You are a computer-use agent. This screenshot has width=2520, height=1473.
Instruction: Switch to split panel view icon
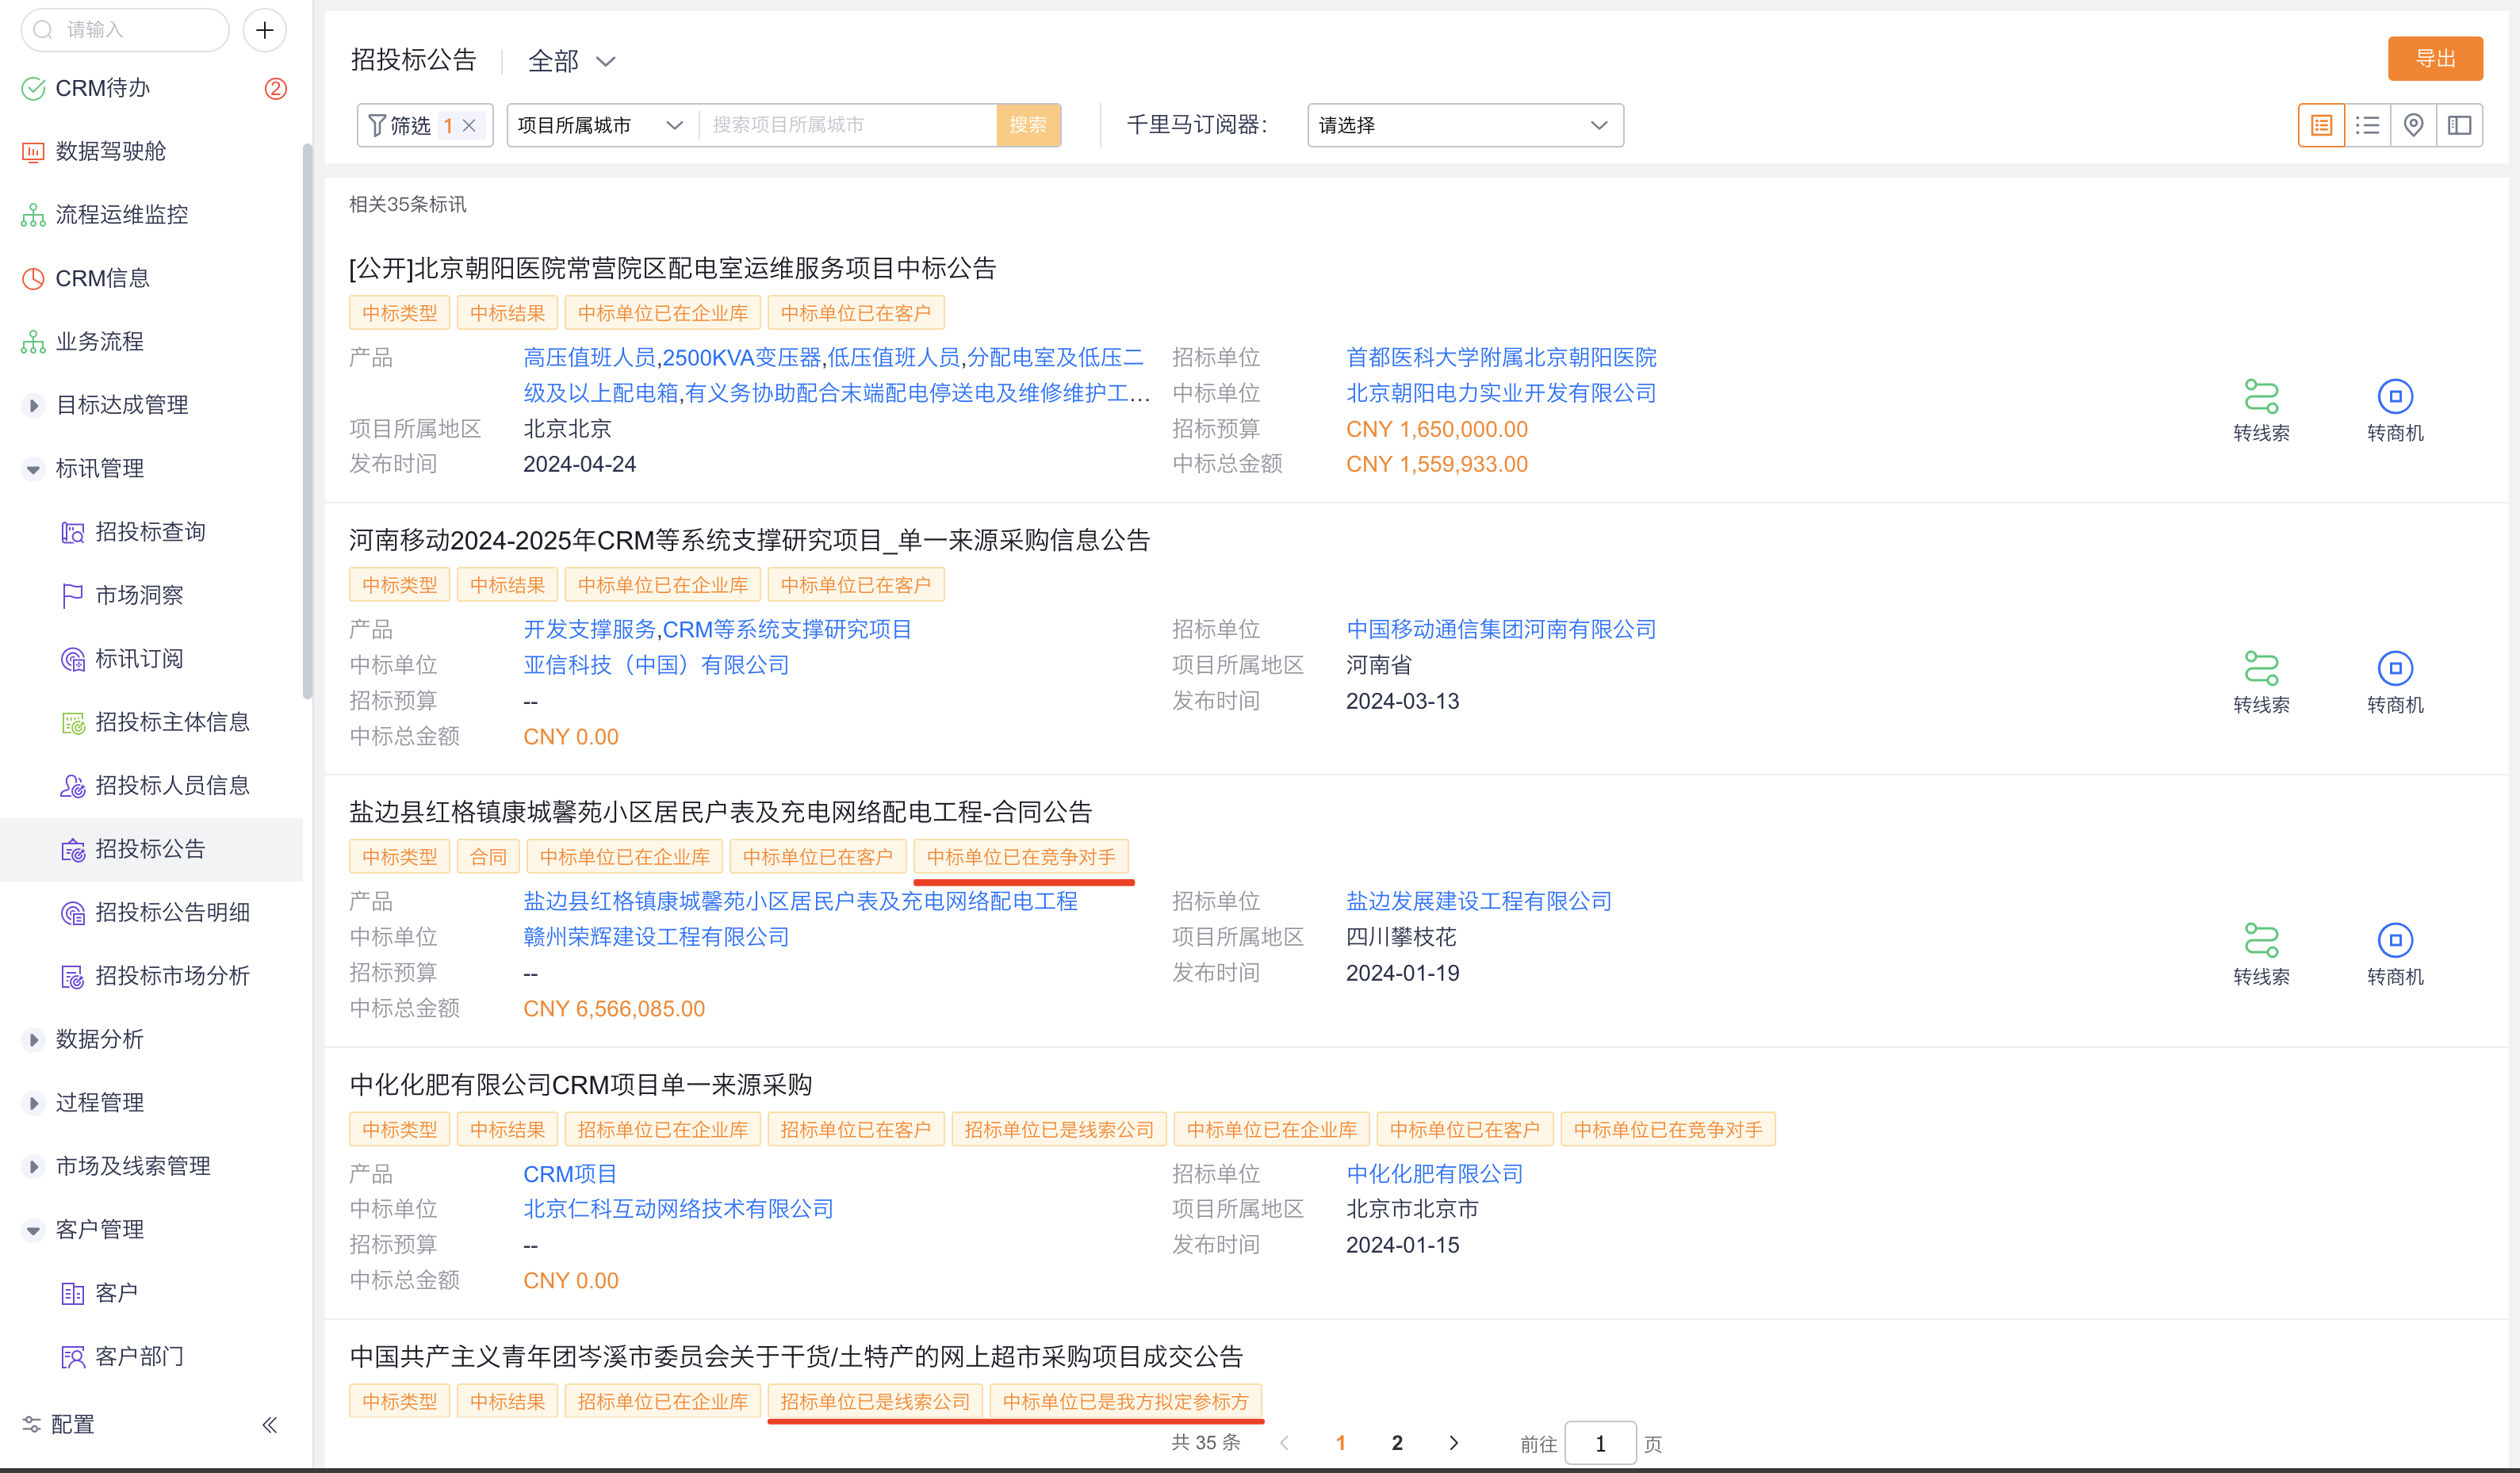click(2459, 125)
